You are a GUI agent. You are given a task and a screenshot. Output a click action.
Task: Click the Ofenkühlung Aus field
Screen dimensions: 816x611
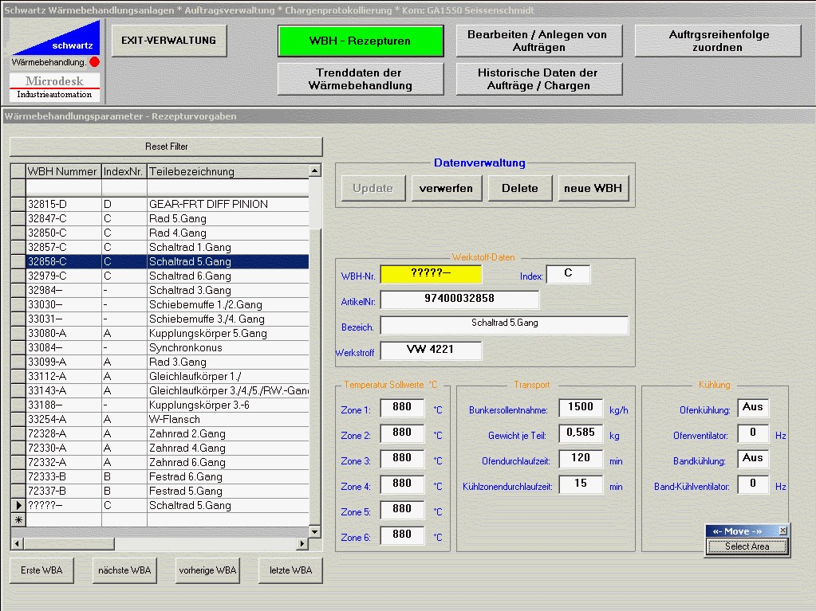752,407
